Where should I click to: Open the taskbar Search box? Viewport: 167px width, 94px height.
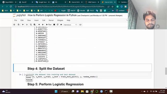point(64,91)
